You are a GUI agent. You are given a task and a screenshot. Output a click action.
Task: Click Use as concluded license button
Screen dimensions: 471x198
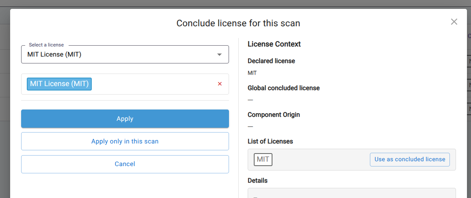410,160
